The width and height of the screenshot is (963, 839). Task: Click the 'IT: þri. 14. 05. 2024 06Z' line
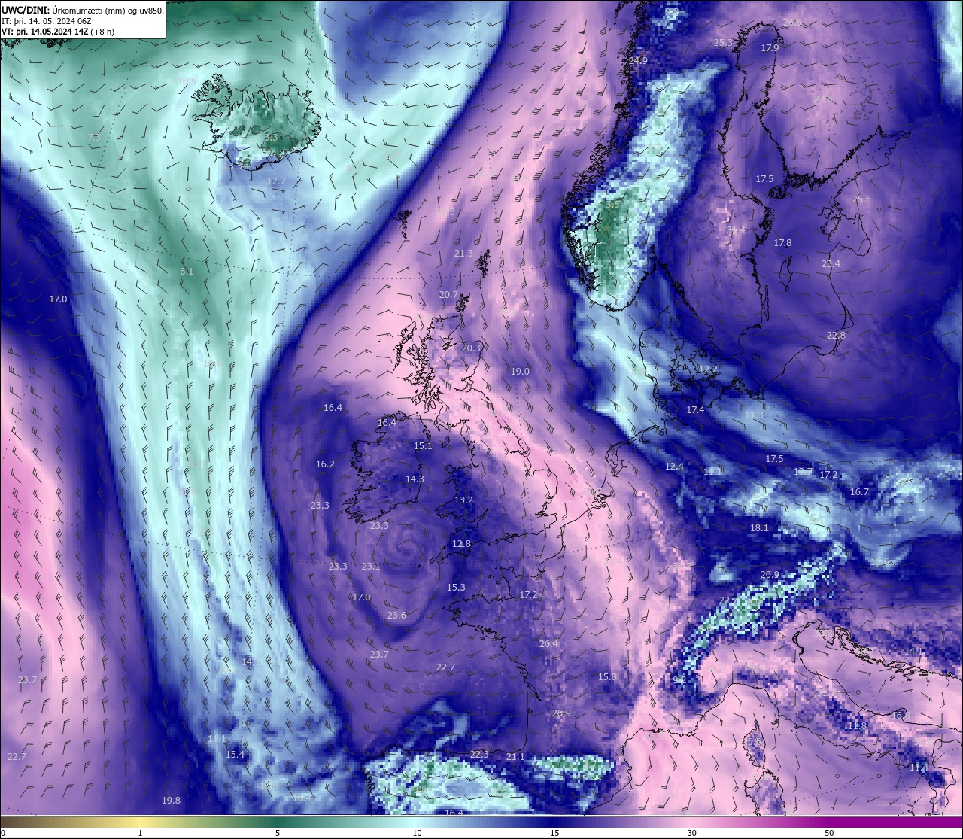tap(46, 21)
